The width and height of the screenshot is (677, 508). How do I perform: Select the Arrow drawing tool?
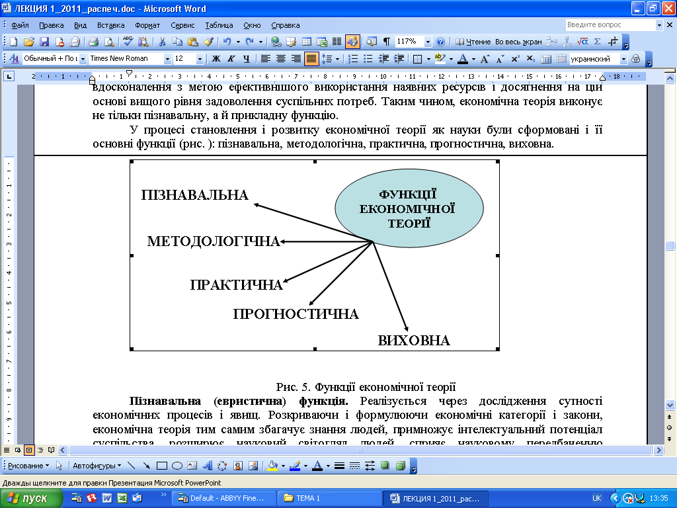tap(147, 466)
